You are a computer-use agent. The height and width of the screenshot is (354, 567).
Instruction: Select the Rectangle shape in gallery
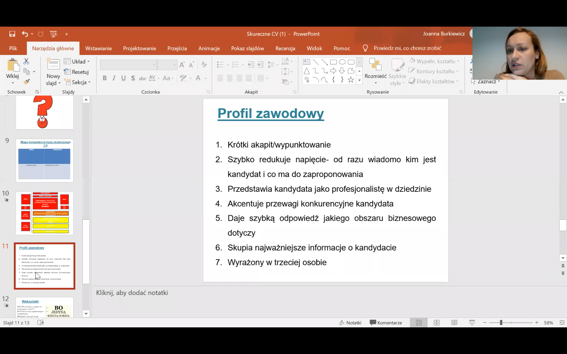point(333,62)
